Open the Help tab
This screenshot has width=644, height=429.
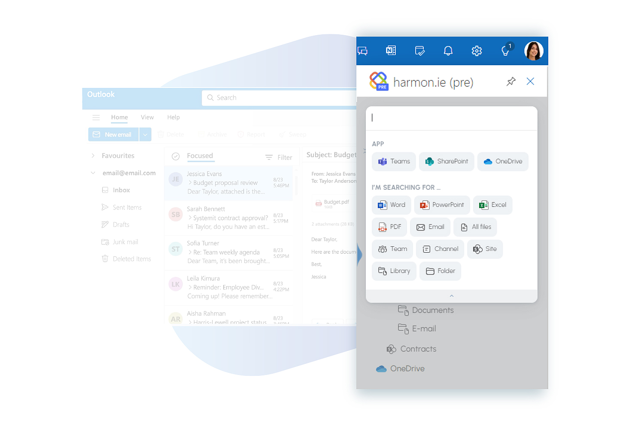tap(173, 118)
